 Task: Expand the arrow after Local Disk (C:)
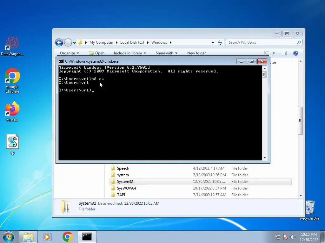tap(148, 43)
